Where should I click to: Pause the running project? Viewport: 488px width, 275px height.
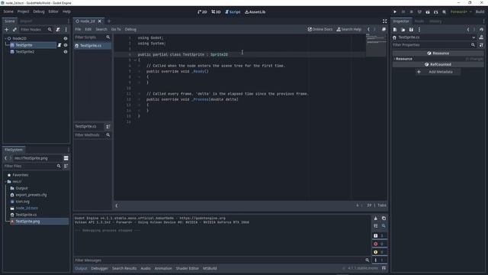click(x=403, y=12)
